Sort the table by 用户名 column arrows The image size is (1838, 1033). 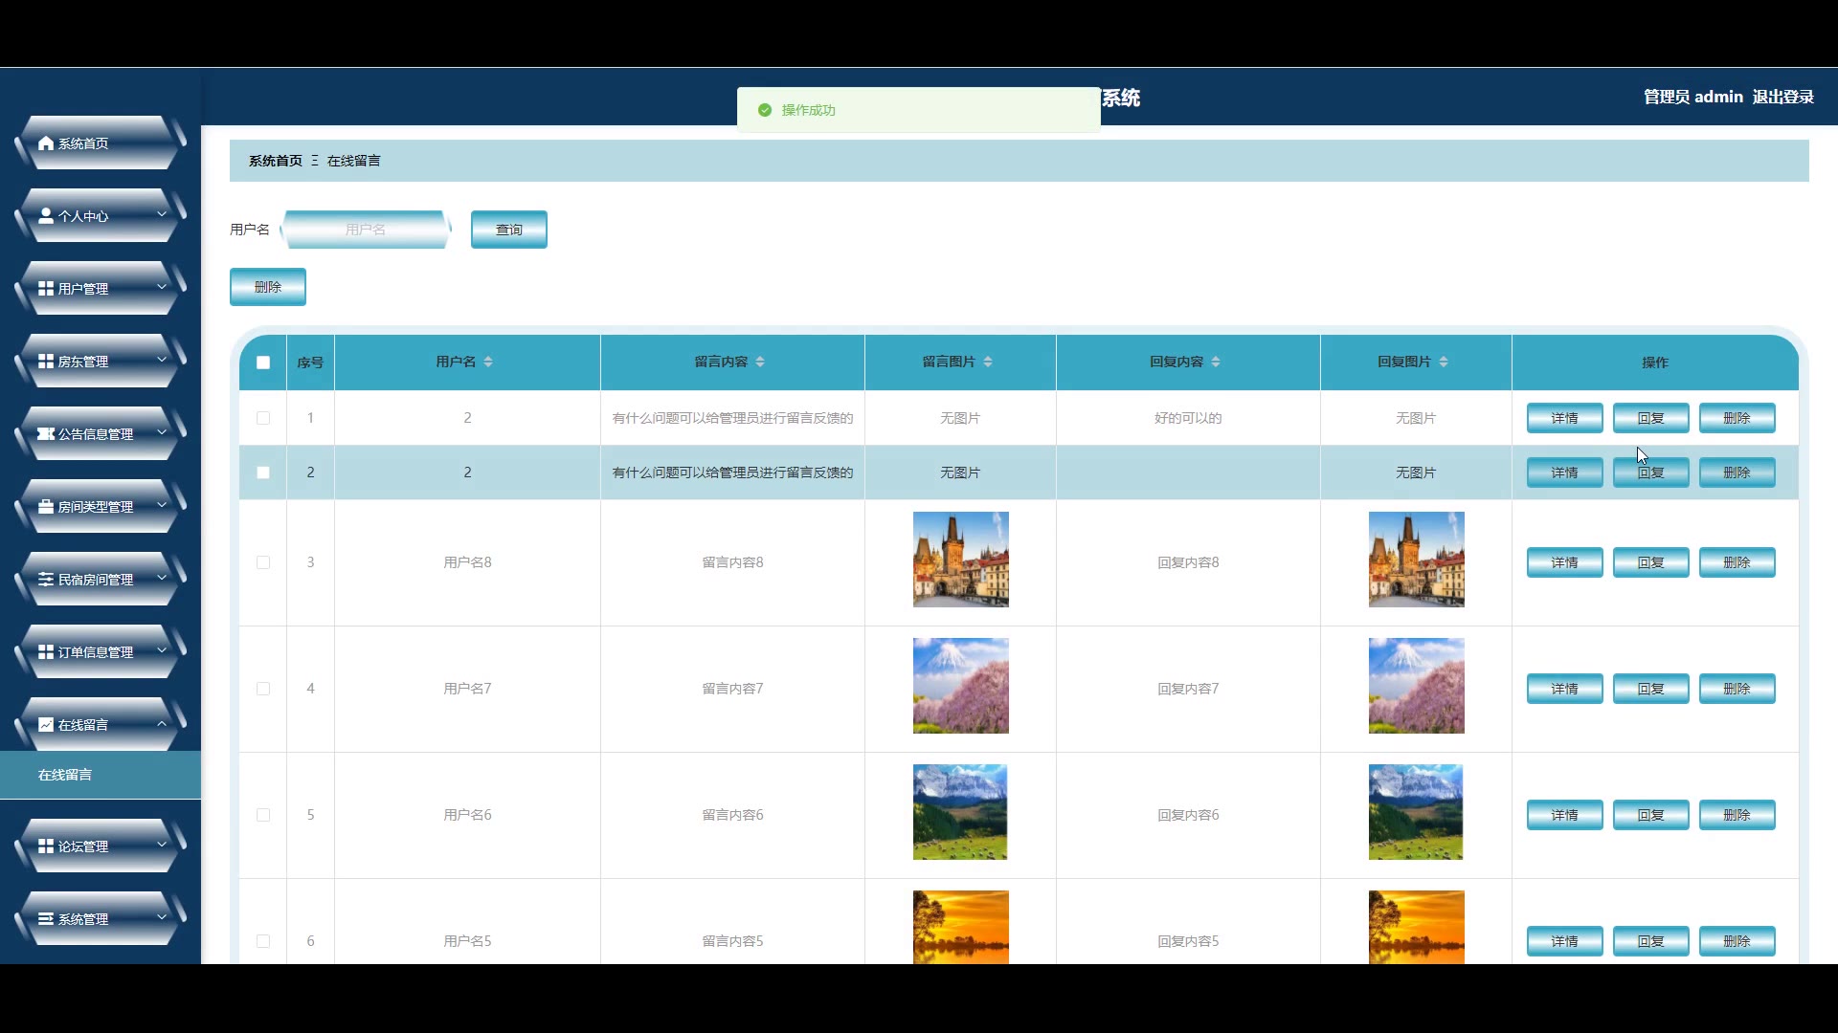[x=488, y=362]
